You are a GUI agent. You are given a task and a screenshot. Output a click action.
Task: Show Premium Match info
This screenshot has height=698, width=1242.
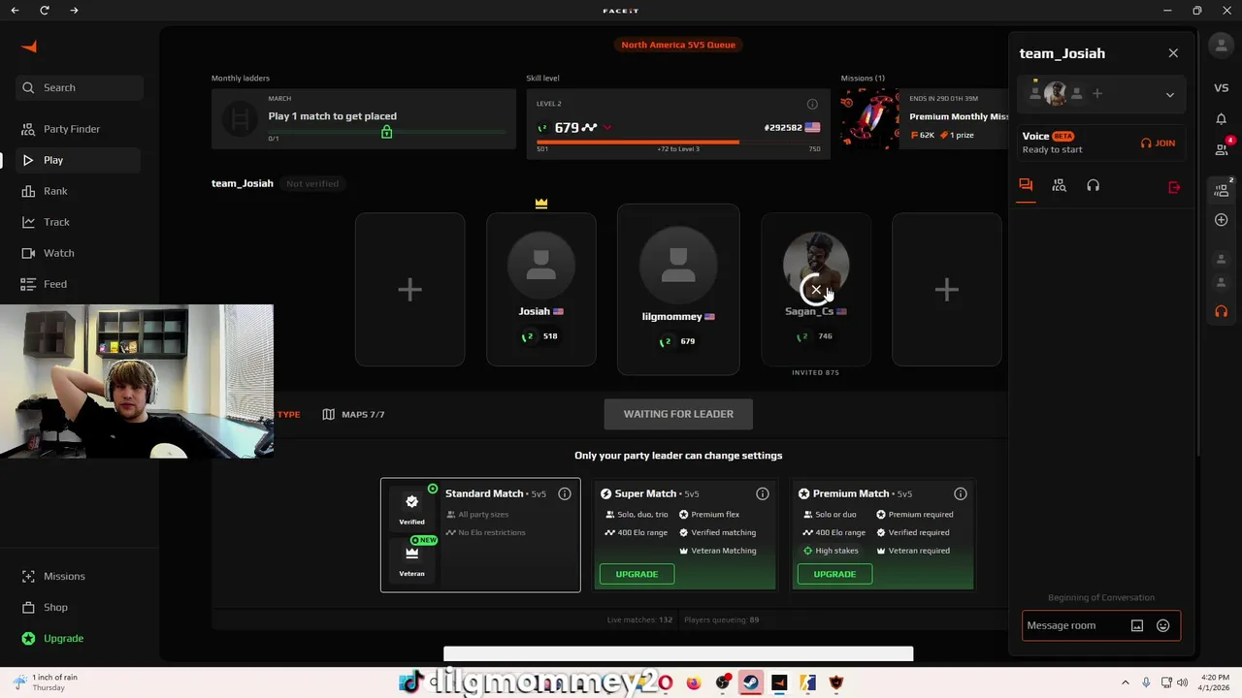pyautogui.click(x=961, y=493)
